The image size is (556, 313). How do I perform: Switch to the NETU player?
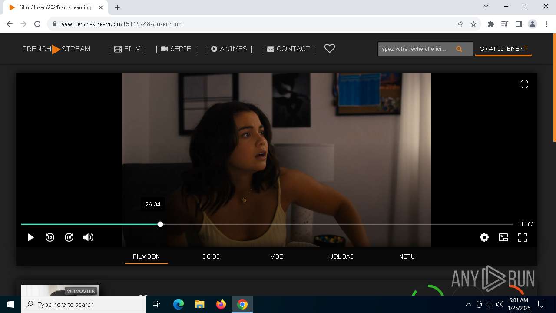(x=407, y=256)
